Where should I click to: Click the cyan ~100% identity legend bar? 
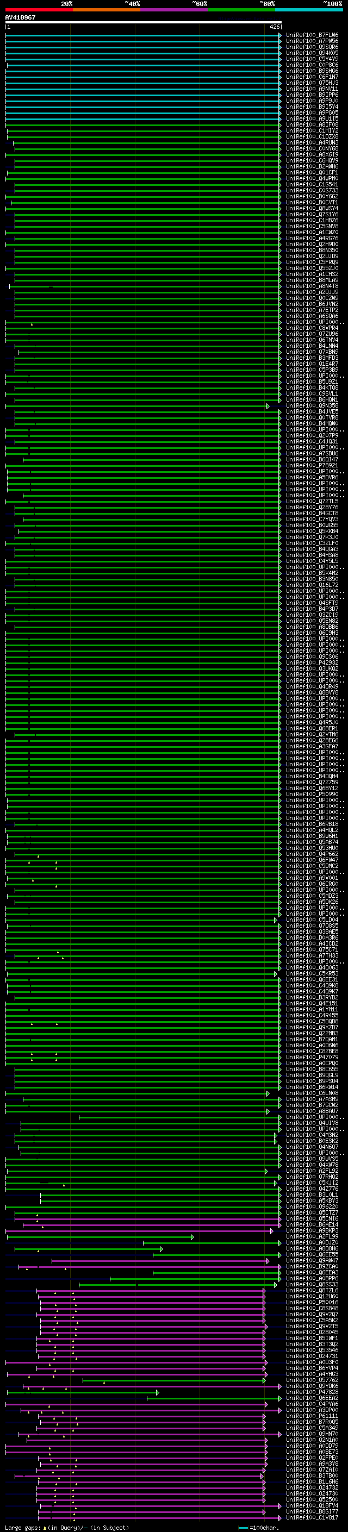[x=309, y=10]
